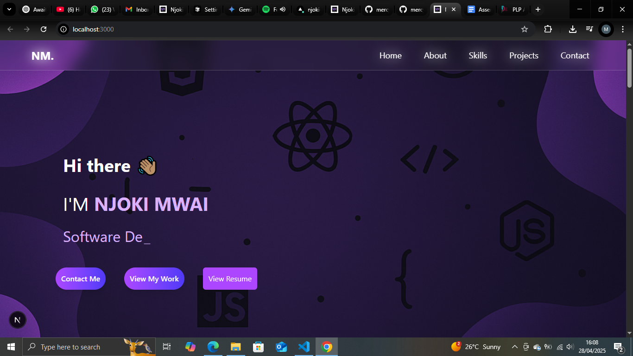Click the Windows taskbar search box
633x356 pixels.
pyautogui.click(x=89, y=347)
